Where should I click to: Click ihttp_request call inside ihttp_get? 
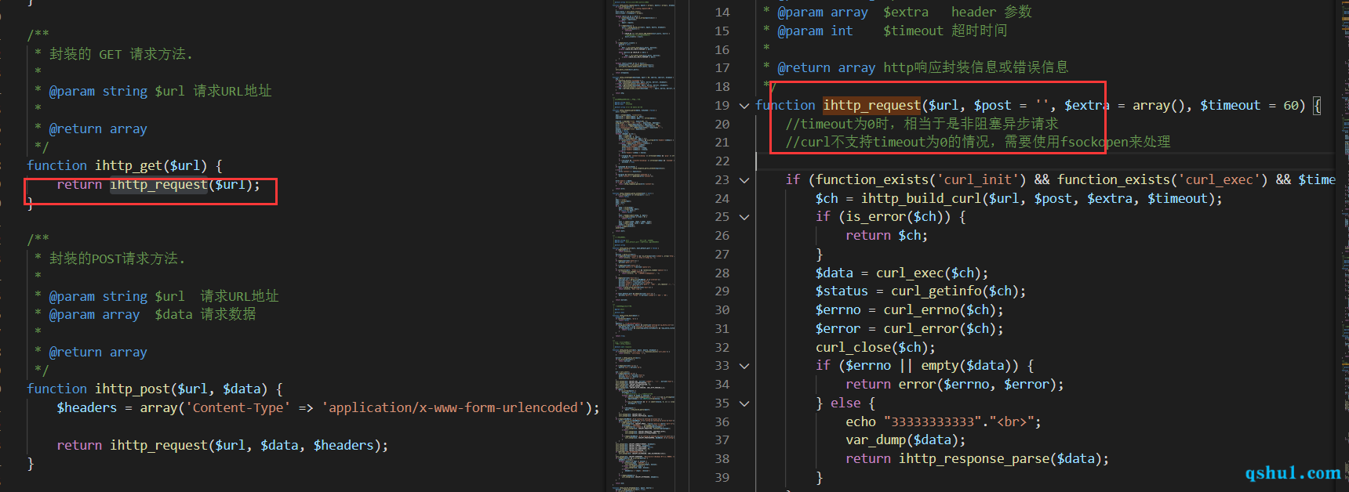click(x=158, y=185)
